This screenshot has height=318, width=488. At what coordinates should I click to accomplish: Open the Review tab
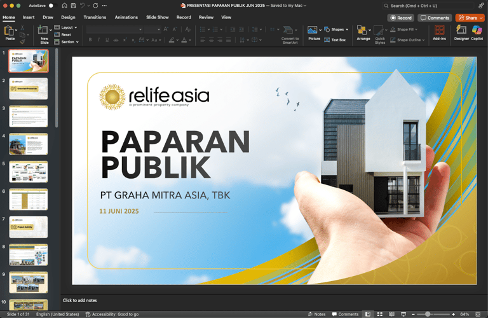pos(207,17)
